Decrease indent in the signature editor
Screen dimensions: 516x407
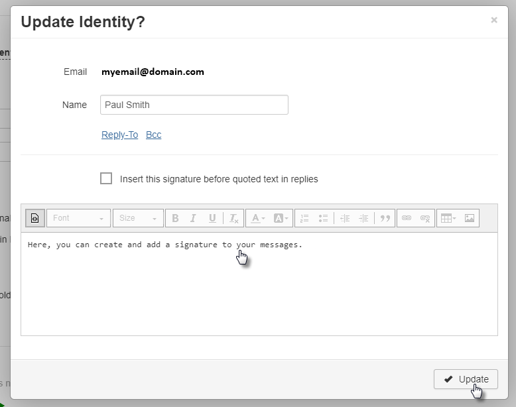[x=344, y=218]
